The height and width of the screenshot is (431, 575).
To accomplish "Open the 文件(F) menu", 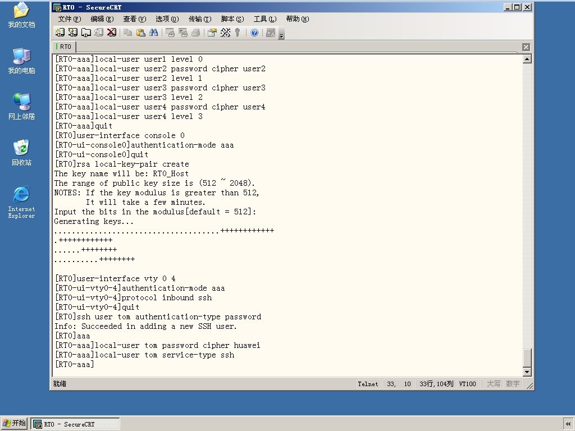I will click(x=70, y=19).
